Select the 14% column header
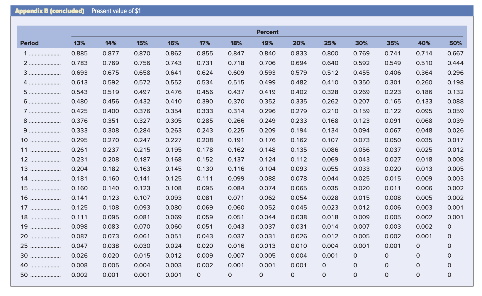This screenshot has width=482, height=296. tap(111, 43)
